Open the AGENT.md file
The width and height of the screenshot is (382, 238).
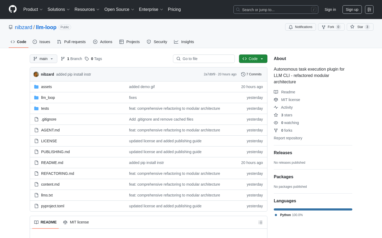[x=50, y=130]
